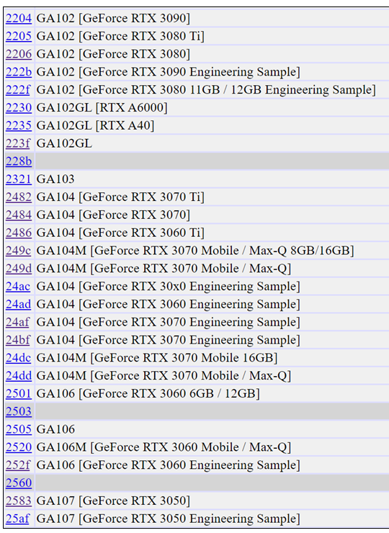Open the 2583 RTX 3050 link
The image size is (389, 533).
(19, 501)
